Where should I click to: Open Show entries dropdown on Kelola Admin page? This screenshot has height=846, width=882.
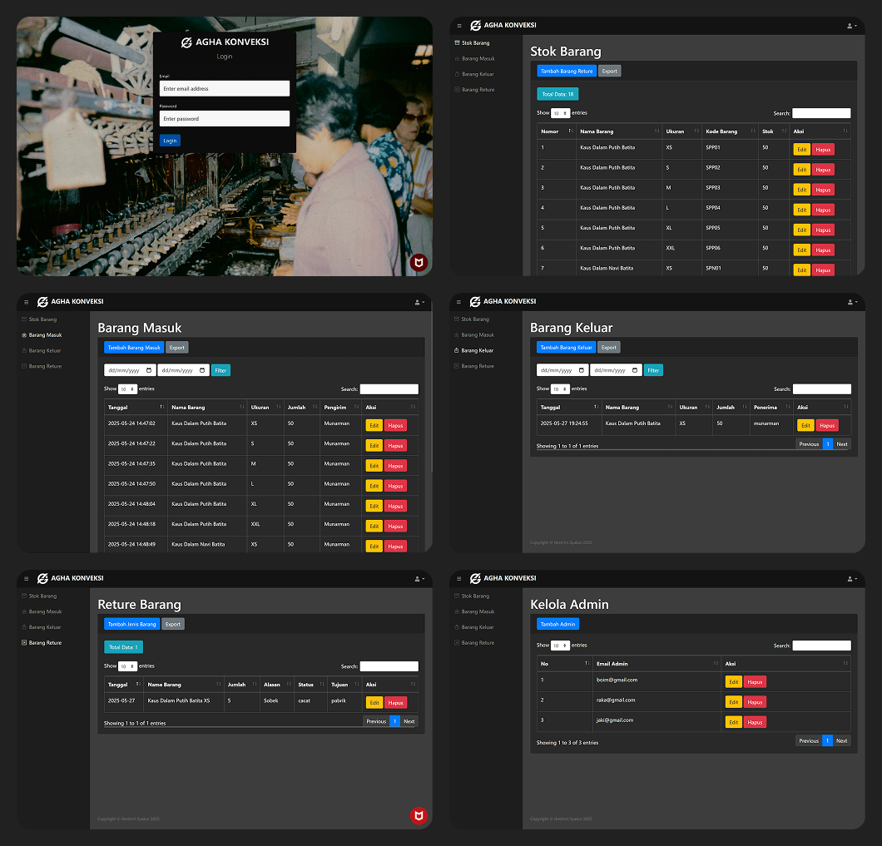(560, 646)
